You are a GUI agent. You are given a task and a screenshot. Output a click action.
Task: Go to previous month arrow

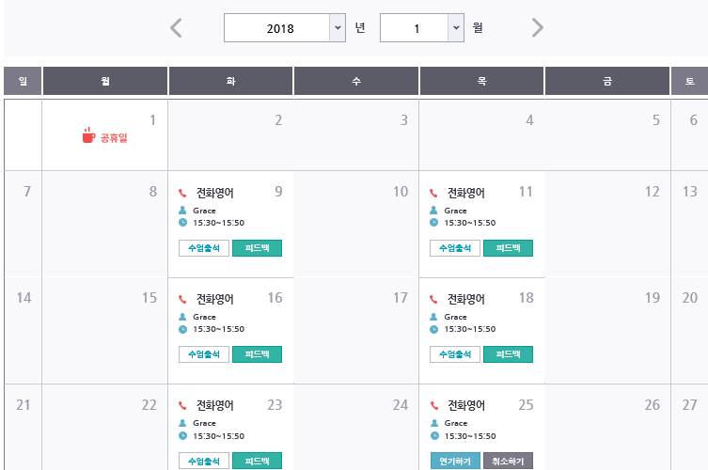(176, 28)
